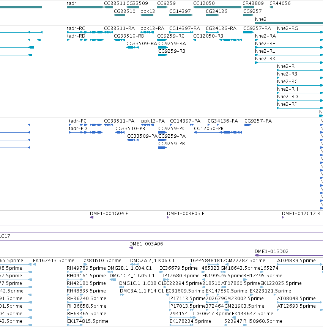
Task: Click the CG9257 gene label
Action: coord(252,11)
